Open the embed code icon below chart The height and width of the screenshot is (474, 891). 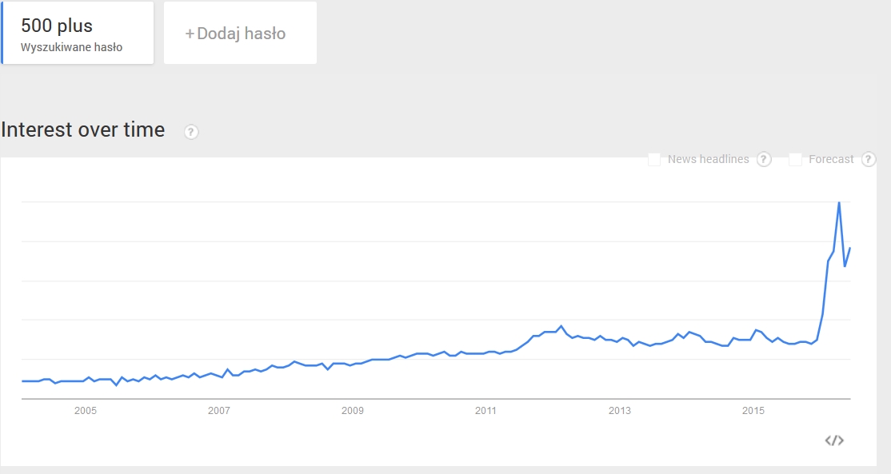834,440
